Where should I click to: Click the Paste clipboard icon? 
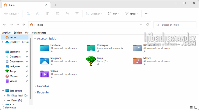tap(48, 14)
